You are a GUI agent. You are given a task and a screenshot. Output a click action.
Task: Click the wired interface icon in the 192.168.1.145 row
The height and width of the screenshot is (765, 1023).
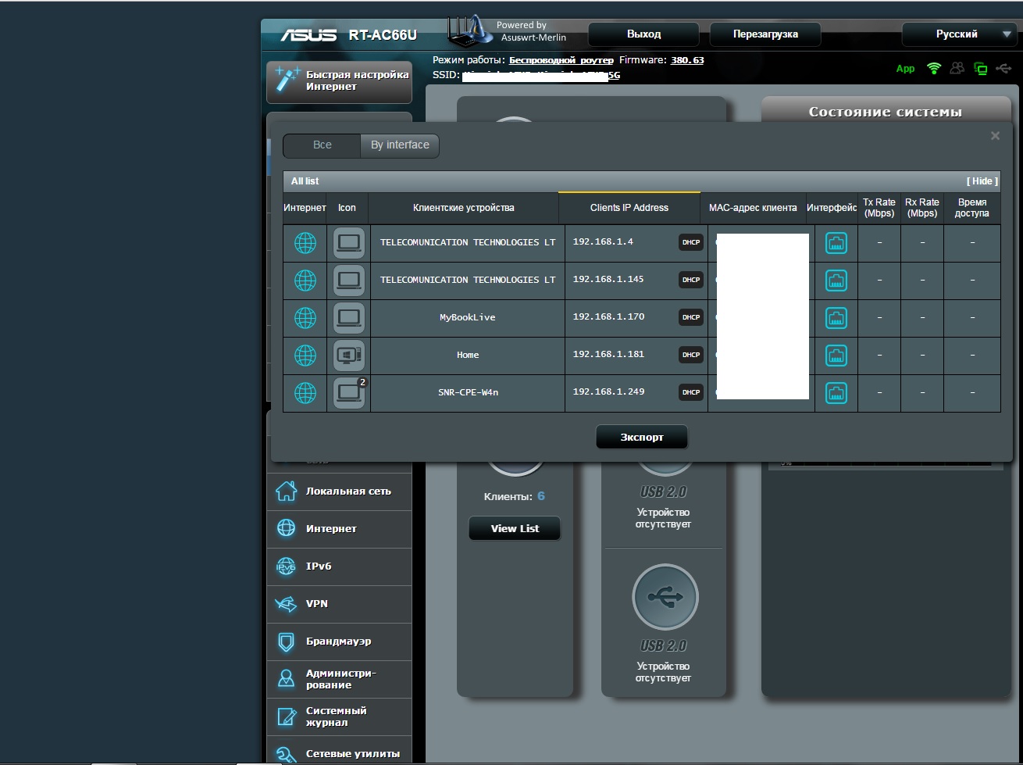tap(836, 281)
